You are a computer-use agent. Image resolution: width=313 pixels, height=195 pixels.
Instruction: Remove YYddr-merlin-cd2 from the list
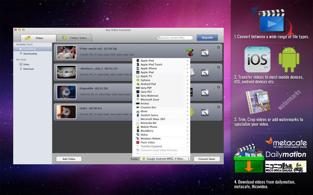click(218, 47)
